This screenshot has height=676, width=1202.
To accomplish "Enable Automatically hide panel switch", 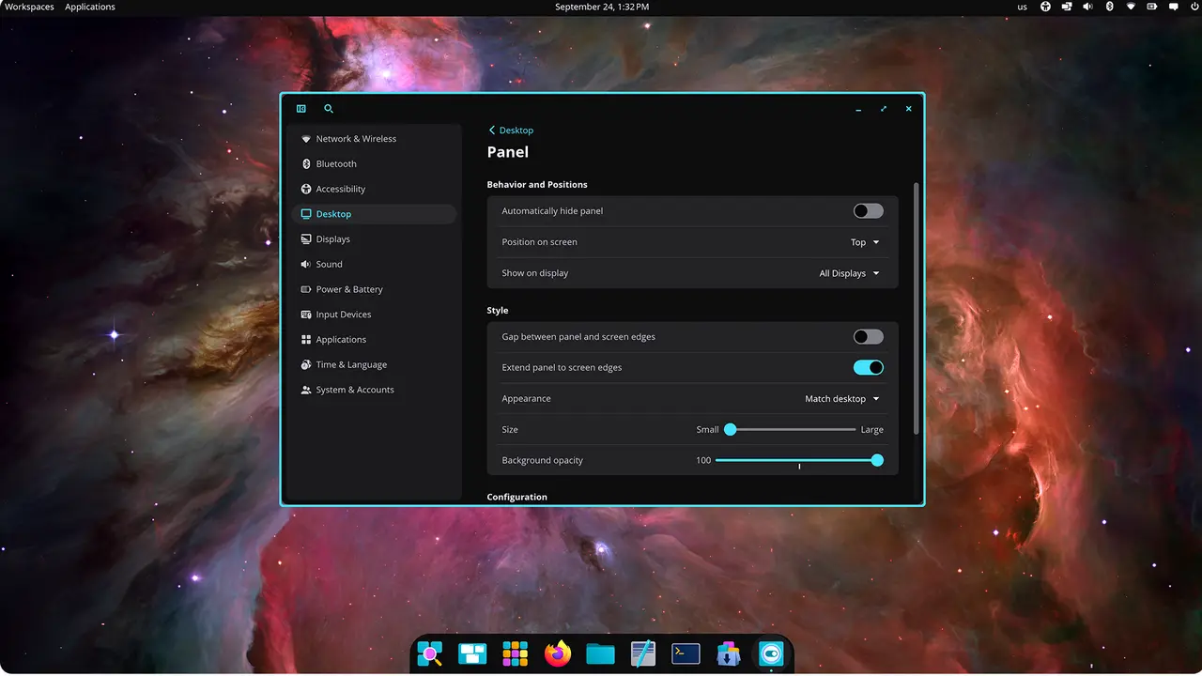I will click(x=868, y=211).
